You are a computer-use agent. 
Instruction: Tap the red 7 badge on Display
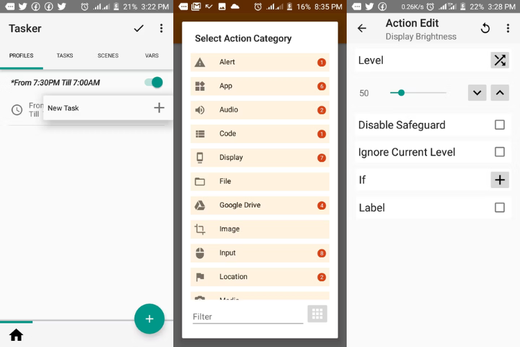click(x=321, y=158)
